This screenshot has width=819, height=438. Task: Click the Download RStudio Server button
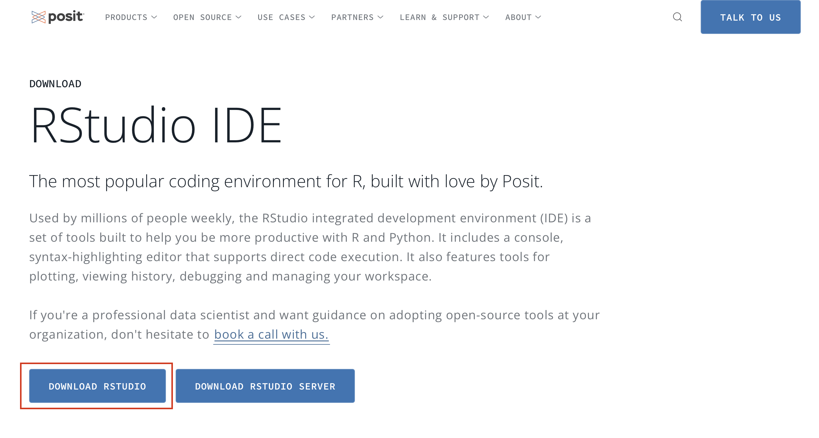click(265, 386)
